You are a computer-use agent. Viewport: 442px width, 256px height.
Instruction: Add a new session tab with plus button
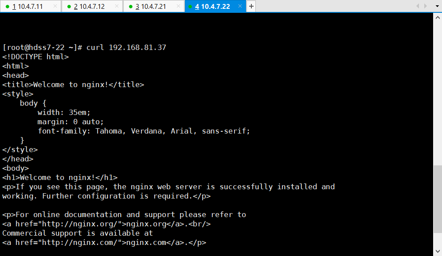tap(251, 7)
